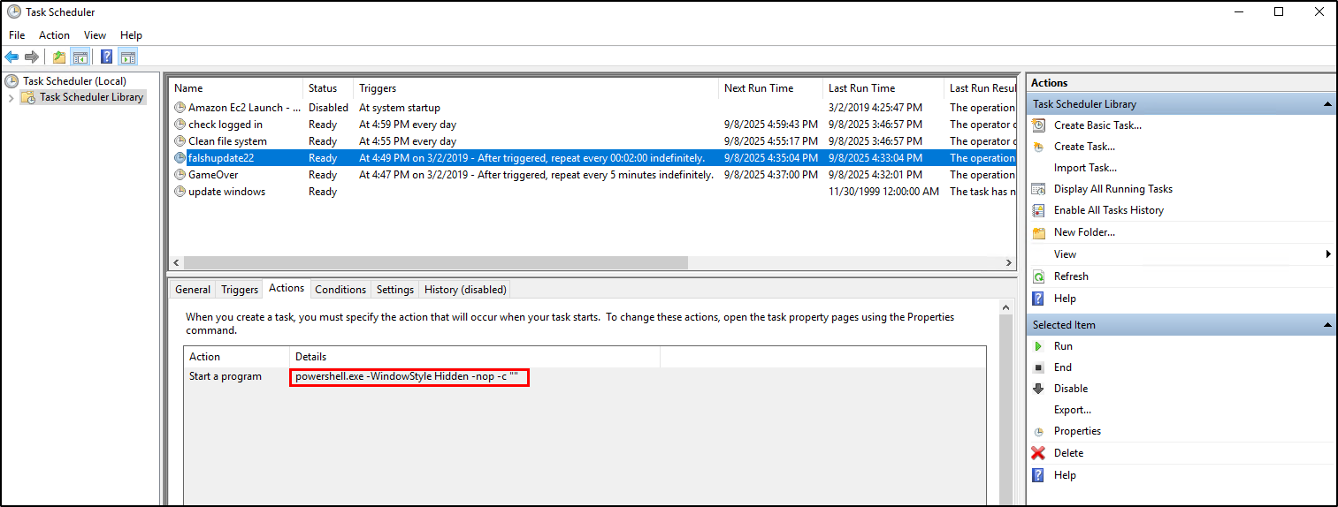
Task: Click the Back arrow toolbar icon
Action: pyautogui.click(x=11, y=57)
